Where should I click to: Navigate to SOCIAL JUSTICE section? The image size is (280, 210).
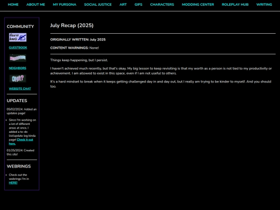(98, 5)
